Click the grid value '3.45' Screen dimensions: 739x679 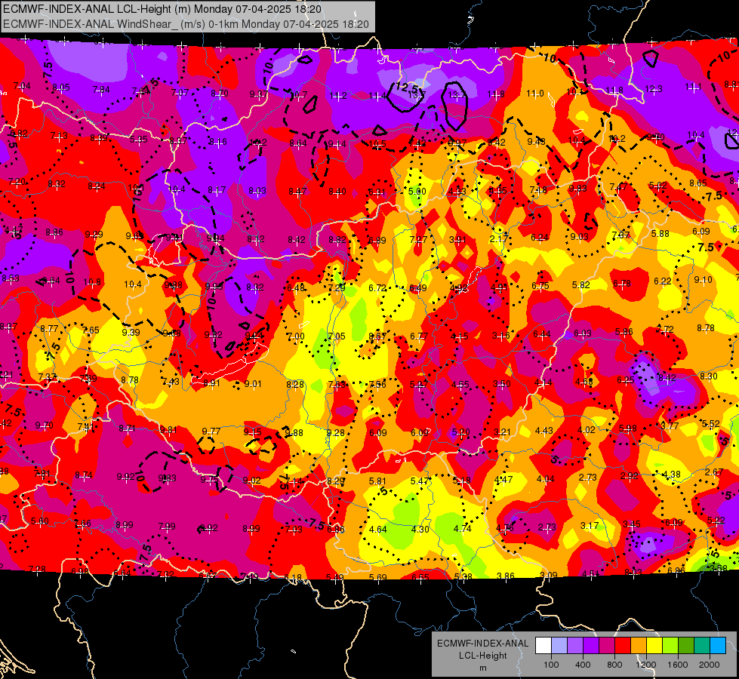[632, 524]
